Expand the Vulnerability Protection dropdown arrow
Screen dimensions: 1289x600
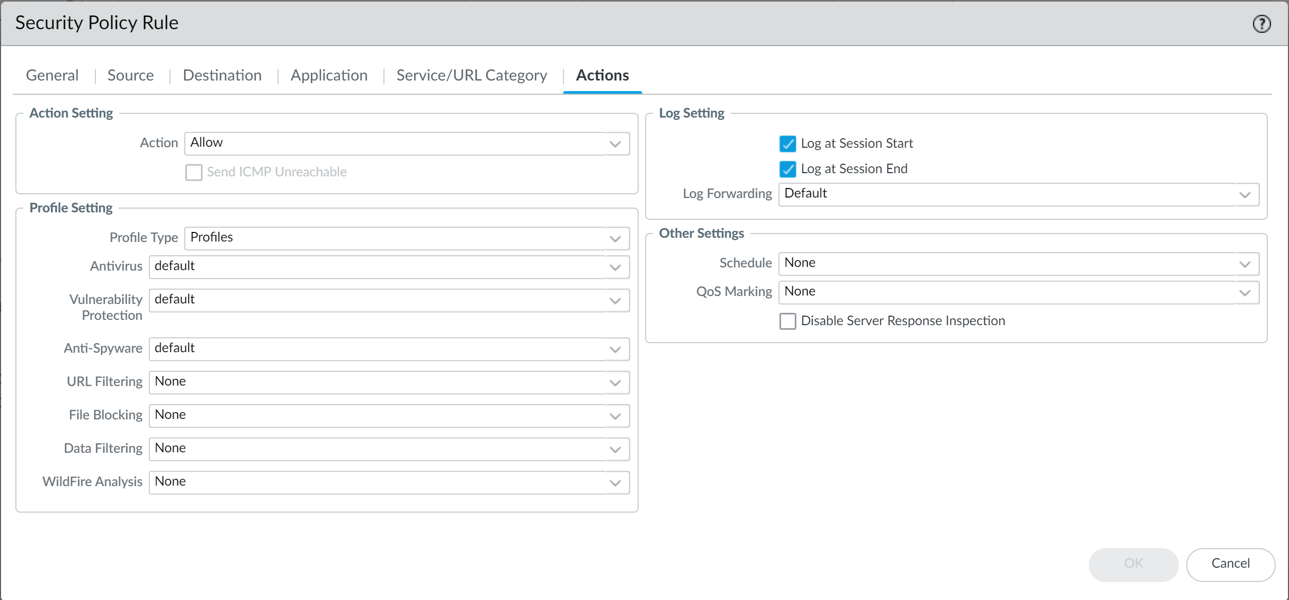point(615,300)
